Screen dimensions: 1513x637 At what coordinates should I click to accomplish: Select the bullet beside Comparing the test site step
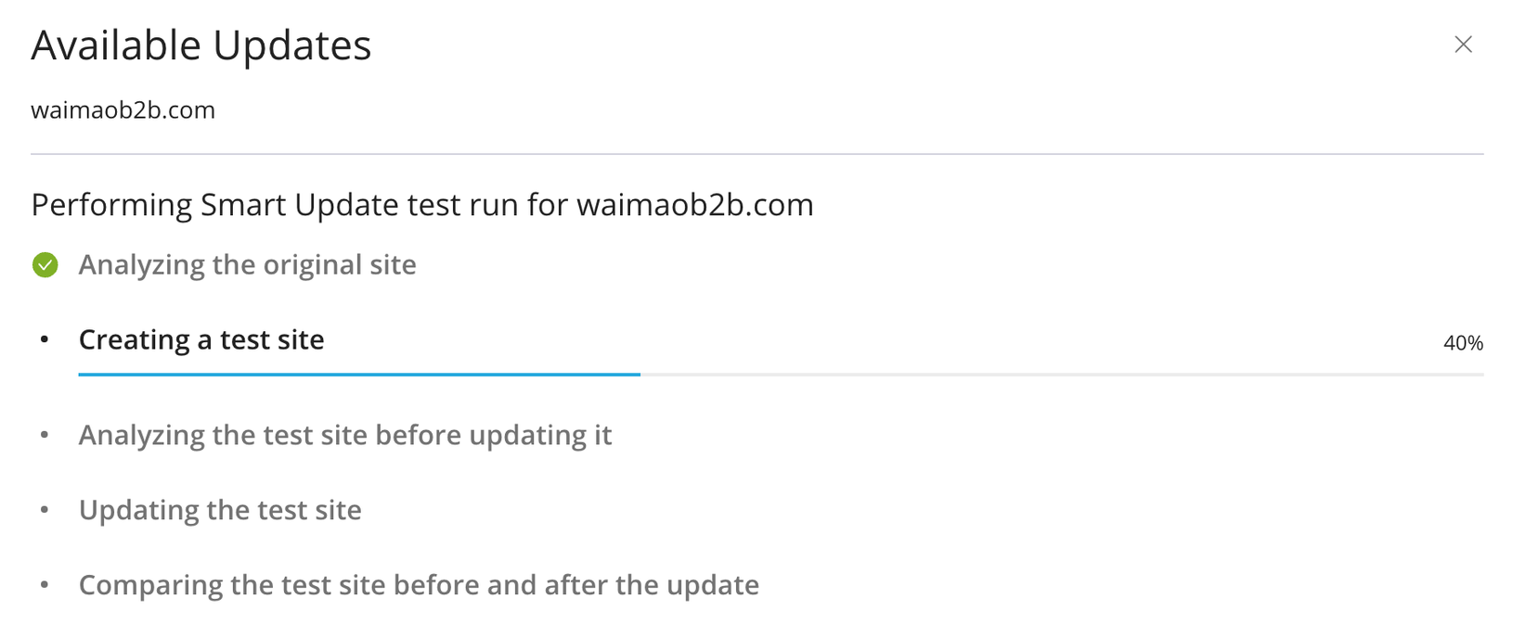pos(43,585)
